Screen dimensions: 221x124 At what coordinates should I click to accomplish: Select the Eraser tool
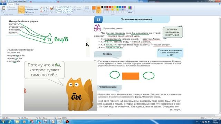click(41, 11)
